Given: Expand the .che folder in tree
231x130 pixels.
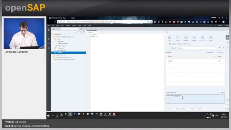Looking at the screenshot, I should pyautogui.click(x=55, y=39).
